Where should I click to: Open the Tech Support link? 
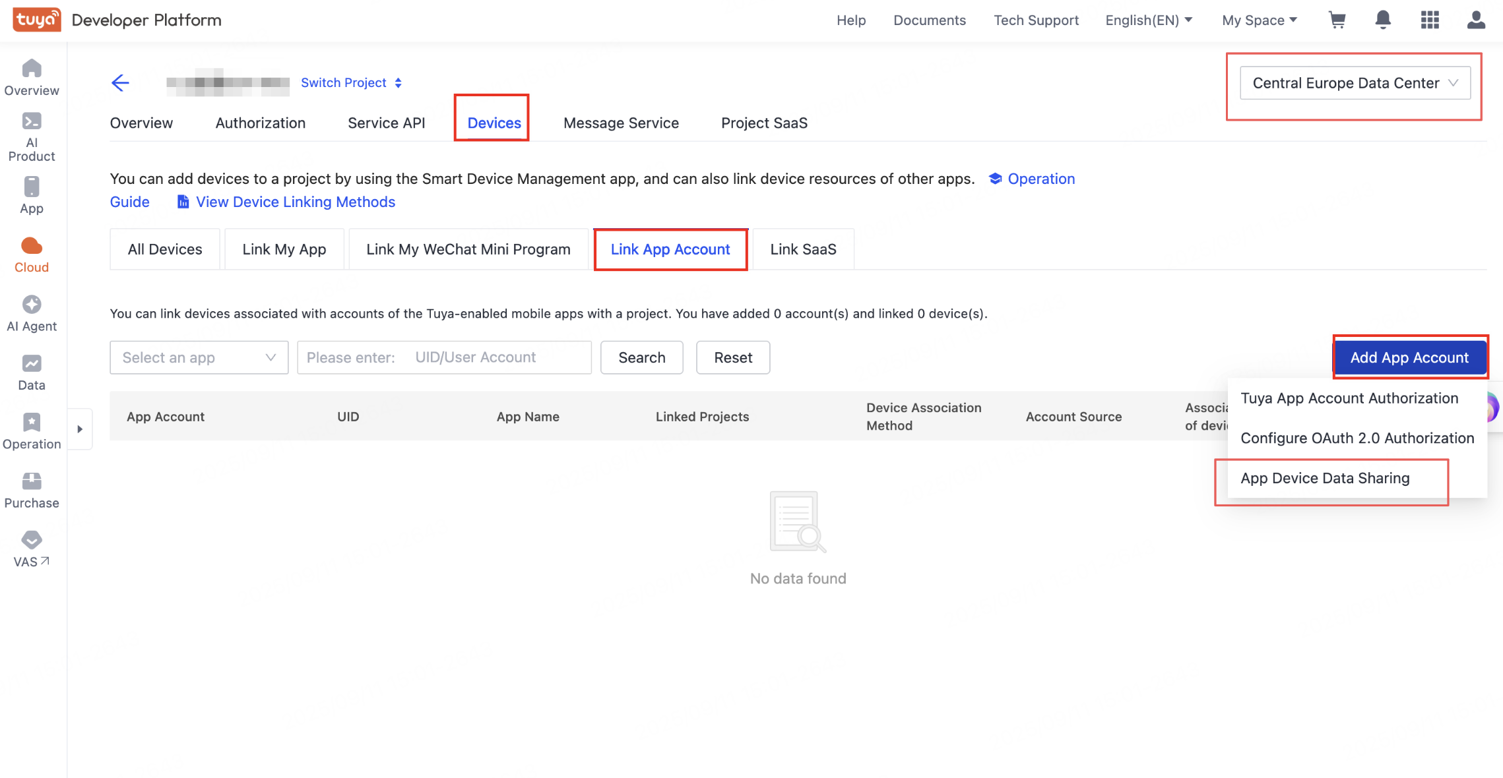point(1037,20)
